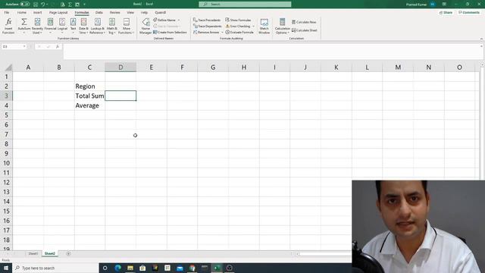Open the Calculation Options menu
Image resolution: width=485 pixels, height=273 pixels.
pos(282,26)
